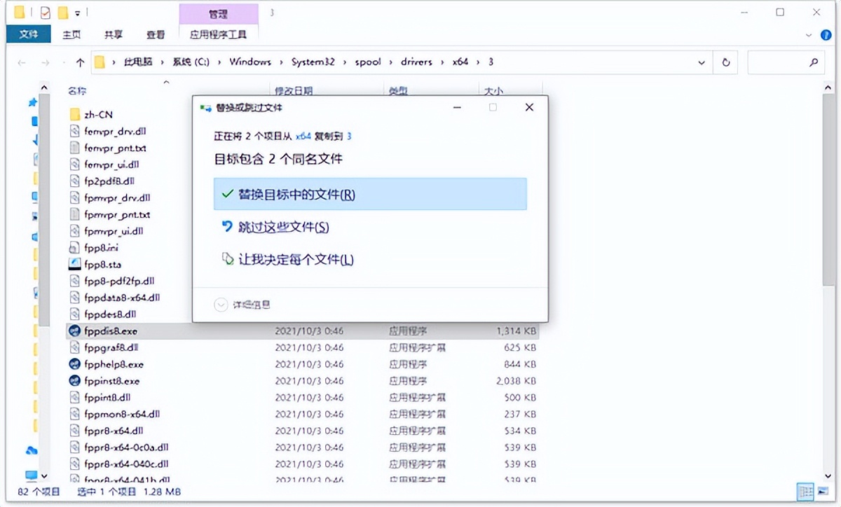
Task: Click the search box field
Action: click(x=785, y=62)
